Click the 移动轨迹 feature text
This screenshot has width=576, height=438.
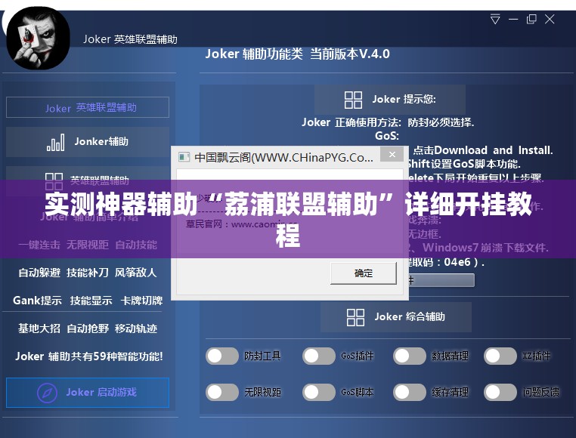[x=136, y=328]
